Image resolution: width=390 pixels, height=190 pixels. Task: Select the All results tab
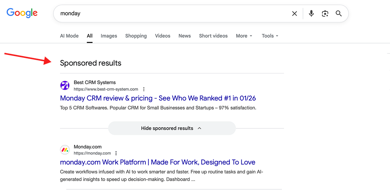click(90, 36)
